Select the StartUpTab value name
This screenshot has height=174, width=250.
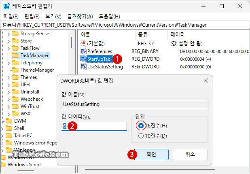pyautogui.click(x=99, y=59)
